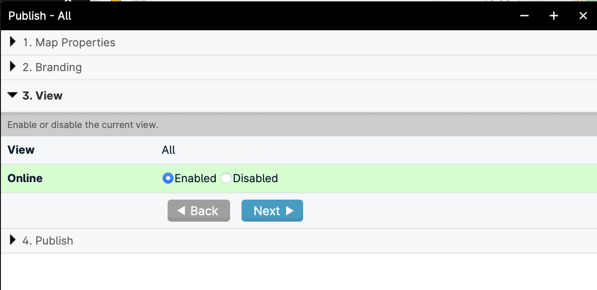Expand the Branding section arrow
Viewport: 597px width, 290px height.
[13, 67]
